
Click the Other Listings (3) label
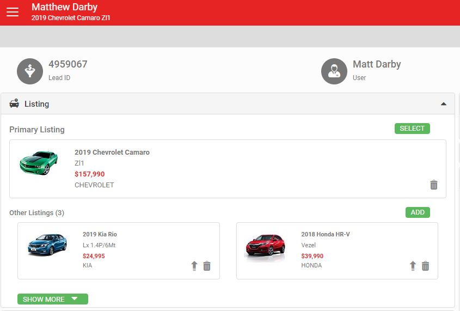click(36, 213)
